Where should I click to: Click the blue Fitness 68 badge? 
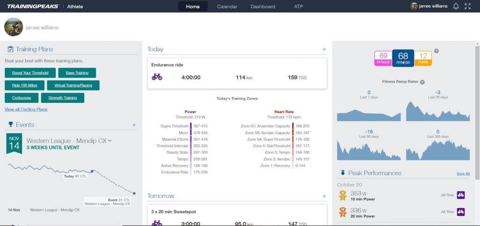[403, 58]
